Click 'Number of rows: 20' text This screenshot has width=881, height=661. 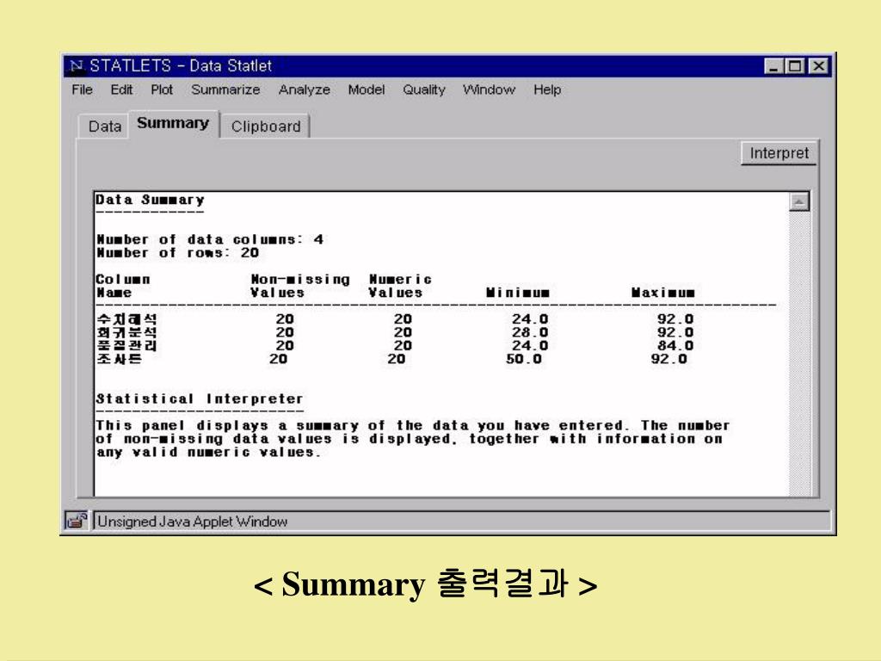177,253
